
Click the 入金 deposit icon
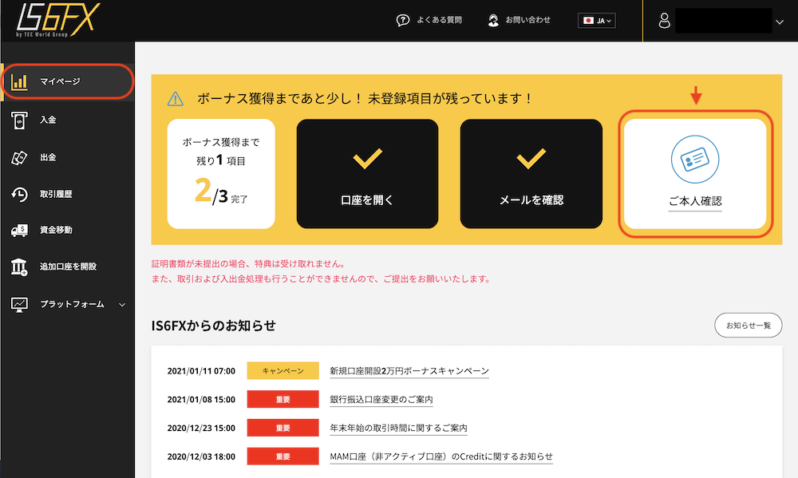(x=19, y=120)
